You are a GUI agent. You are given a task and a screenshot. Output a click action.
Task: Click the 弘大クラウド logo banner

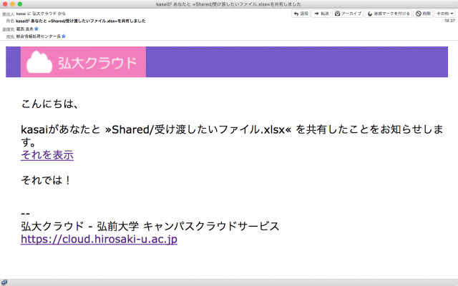(x=83, y=62)
